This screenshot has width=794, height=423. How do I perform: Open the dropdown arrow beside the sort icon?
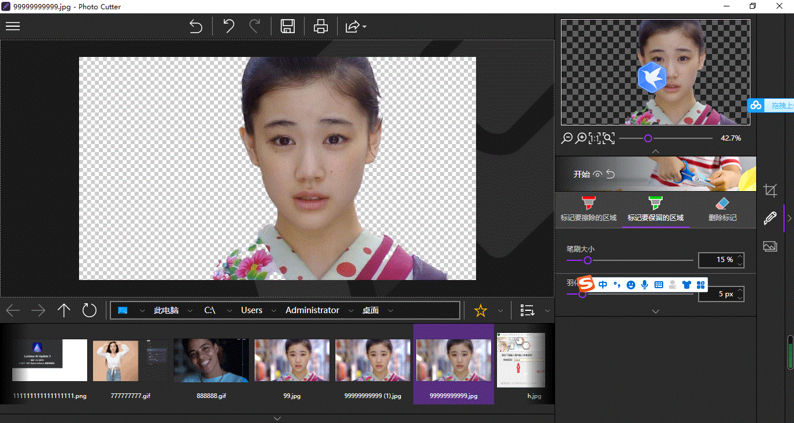[x=547, y=311]
